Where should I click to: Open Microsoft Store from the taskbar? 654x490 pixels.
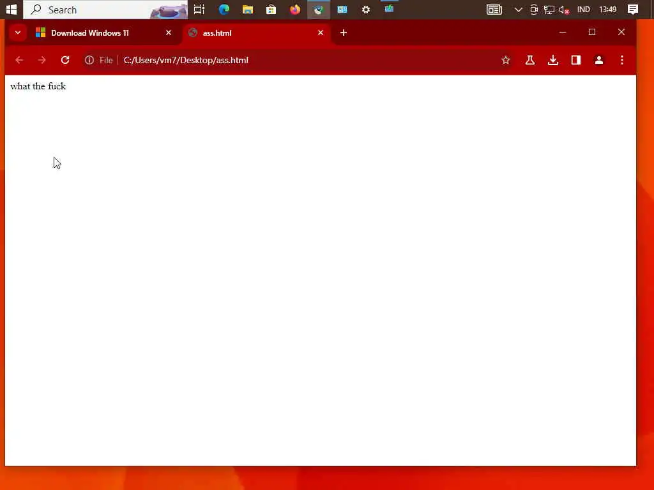(x=271, y=9)
